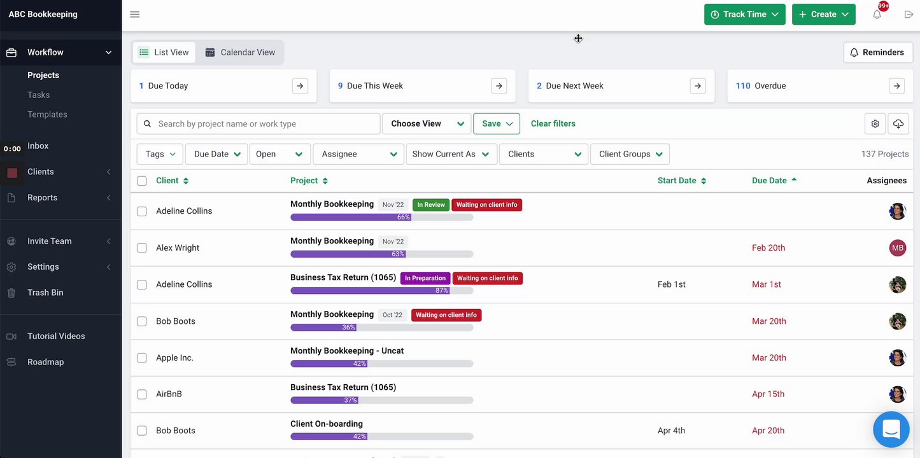Open the Assignee filter dropdown
The image size is (920, 458).
click(x=358, y=154)
